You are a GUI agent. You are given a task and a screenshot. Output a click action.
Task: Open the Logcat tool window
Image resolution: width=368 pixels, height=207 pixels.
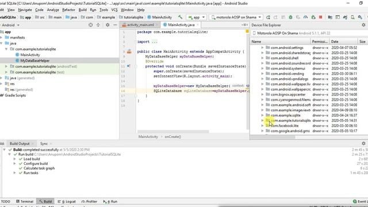point(67,201)
